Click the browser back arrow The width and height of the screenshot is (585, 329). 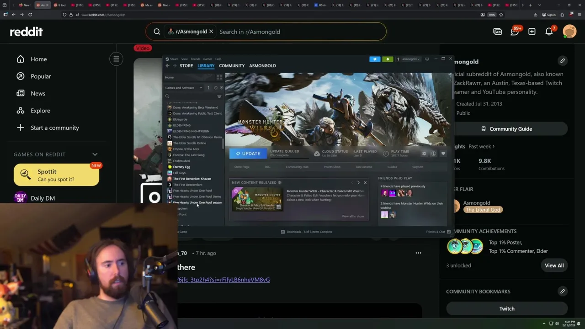(x=14, y=15)
